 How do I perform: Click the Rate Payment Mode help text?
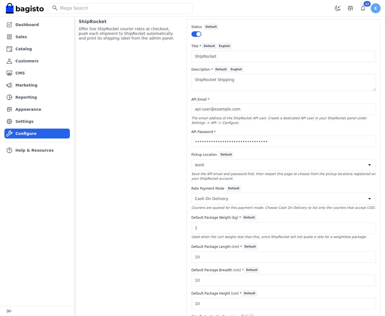pos(283,208)
